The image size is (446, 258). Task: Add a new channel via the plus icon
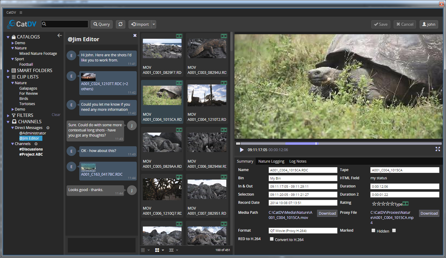coord(36,144)
